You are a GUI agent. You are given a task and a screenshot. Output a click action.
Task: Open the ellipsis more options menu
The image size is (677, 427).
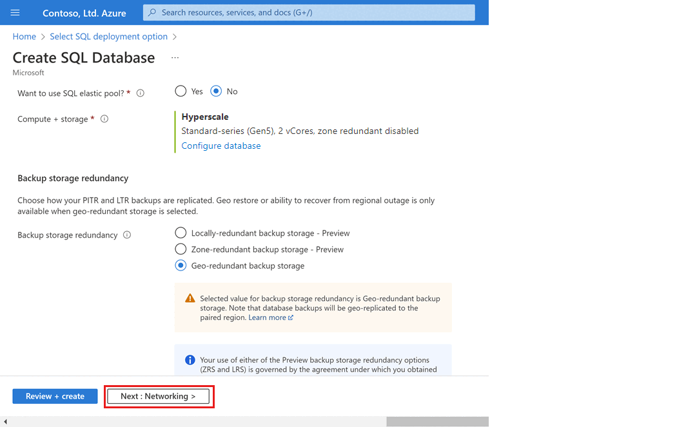point(175,58)
